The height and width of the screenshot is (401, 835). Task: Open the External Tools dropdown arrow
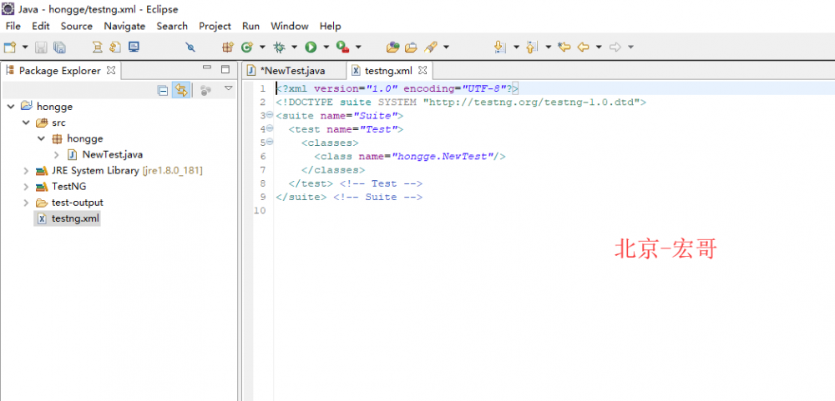pyautogui.click(x=358, y=48)
